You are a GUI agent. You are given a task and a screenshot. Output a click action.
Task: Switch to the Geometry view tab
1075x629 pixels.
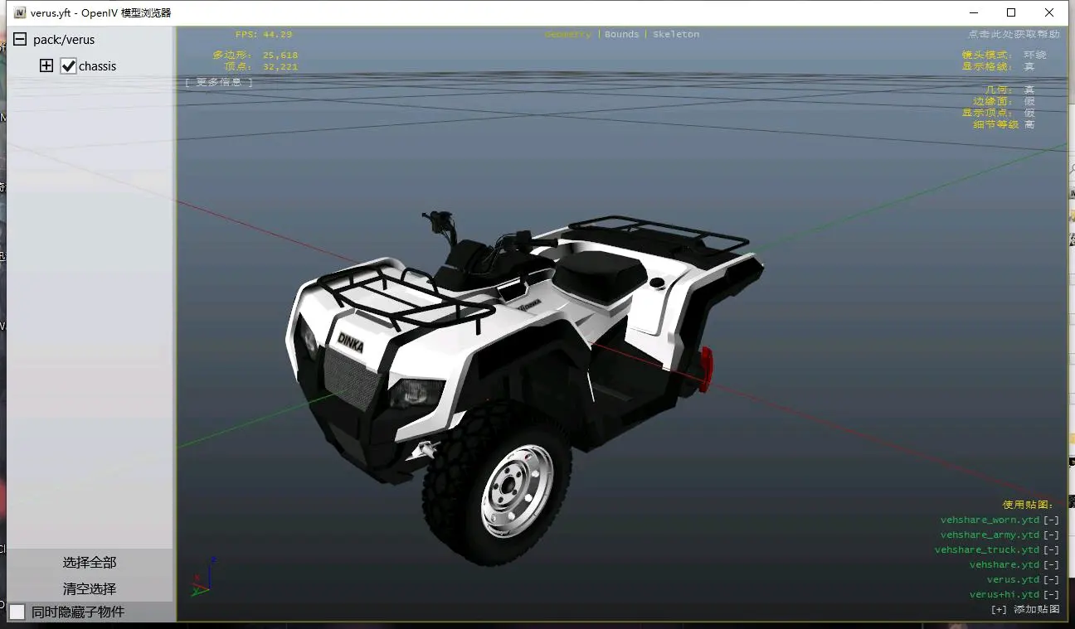point(568,34)
